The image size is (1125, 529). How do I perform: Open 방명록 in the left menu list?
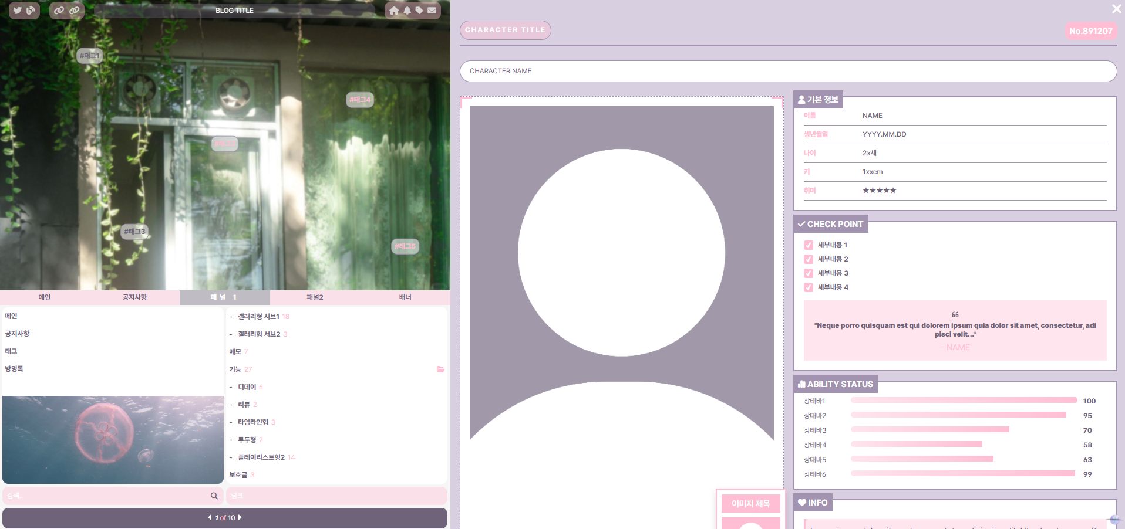click(x=14, y=369)
